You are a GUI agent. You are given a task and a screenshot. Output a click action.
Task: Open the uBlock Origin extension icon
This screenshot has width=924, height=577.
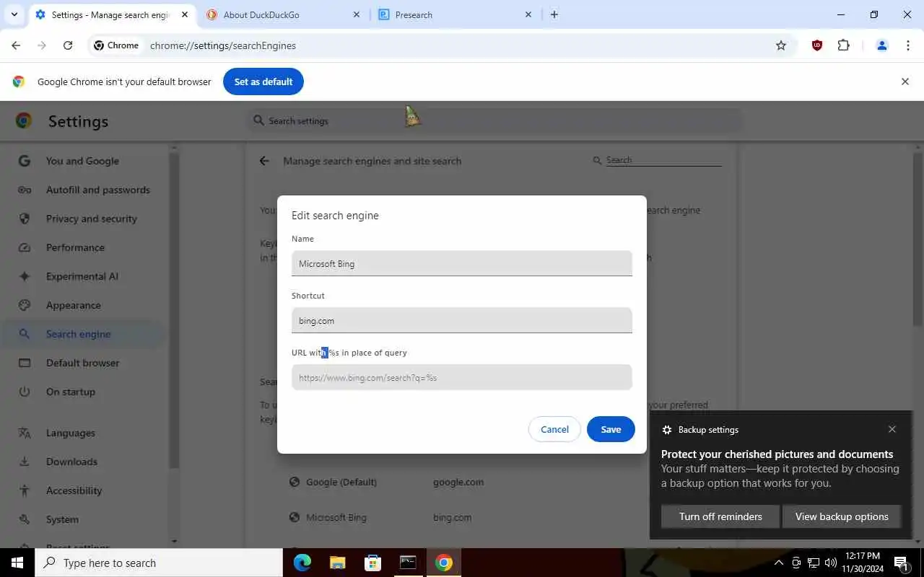(817, 45)
